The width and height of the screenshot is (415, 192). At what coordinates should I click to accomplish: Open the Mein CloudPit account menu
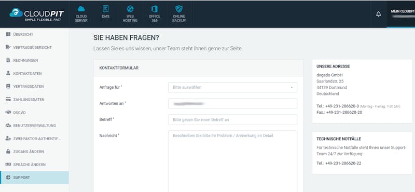(x=400, y=14)
